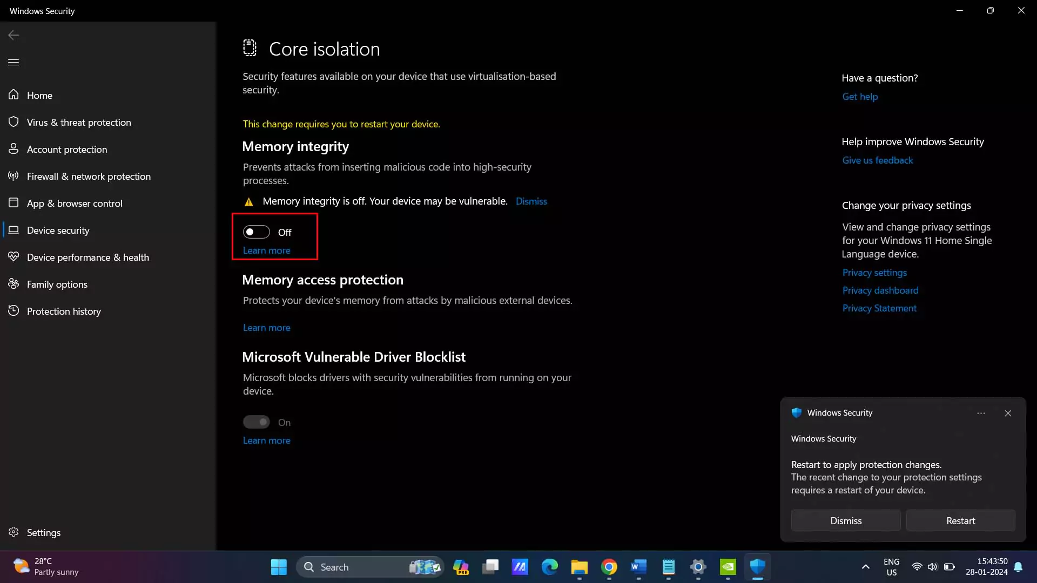This screenshot has height=583, width=1037.
Task: Click the Give us feedback link
Action: pos(878,160)
